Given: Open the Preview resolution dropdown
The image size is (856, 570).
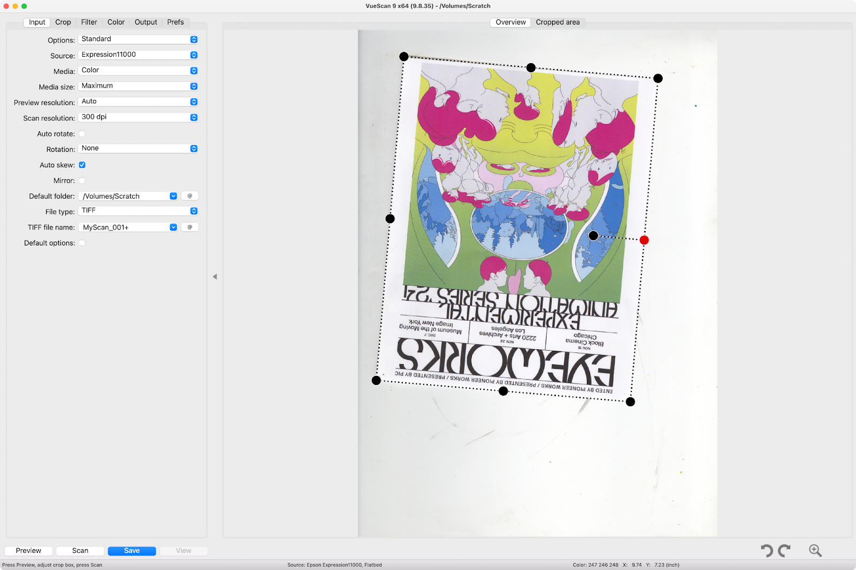Looking at the screenshot, I should [138, 102].
